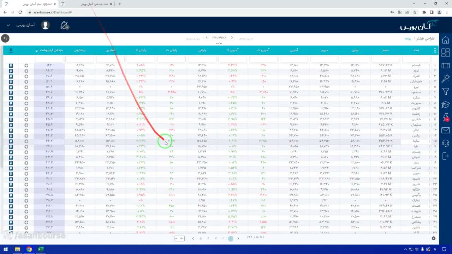
Task: Click the plus circle in the first row
Action: click(26, 66)
